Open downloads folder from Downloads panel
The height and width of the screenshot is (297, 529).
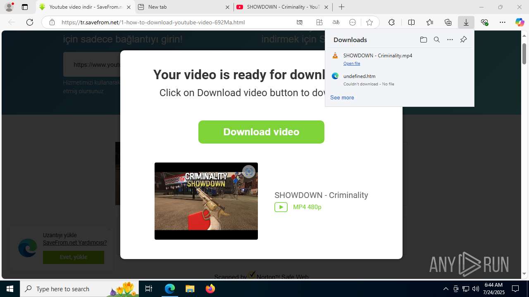click(423, 40)
